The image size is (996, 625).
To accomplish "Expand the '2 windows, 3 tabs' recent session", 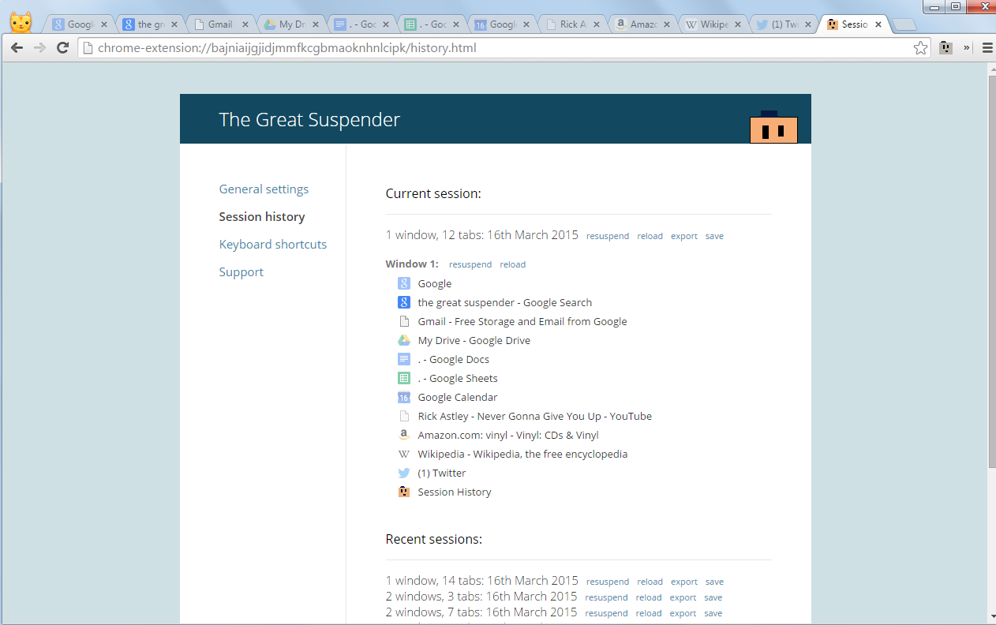I will pos(481,597).
